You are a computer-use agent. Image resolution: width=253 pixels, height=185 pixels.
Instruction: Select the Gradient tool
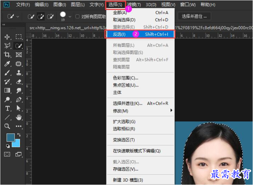tap(7, 90)
